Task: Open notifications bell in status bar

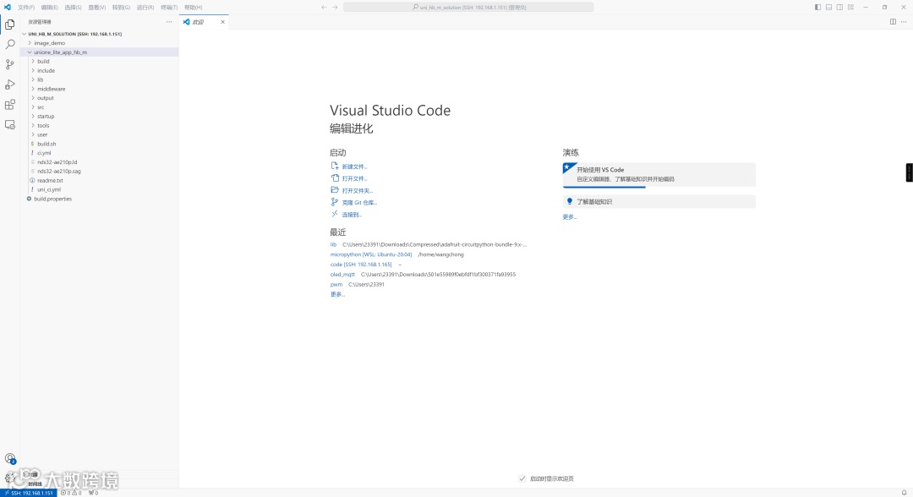Action: [x=904, y=492]
